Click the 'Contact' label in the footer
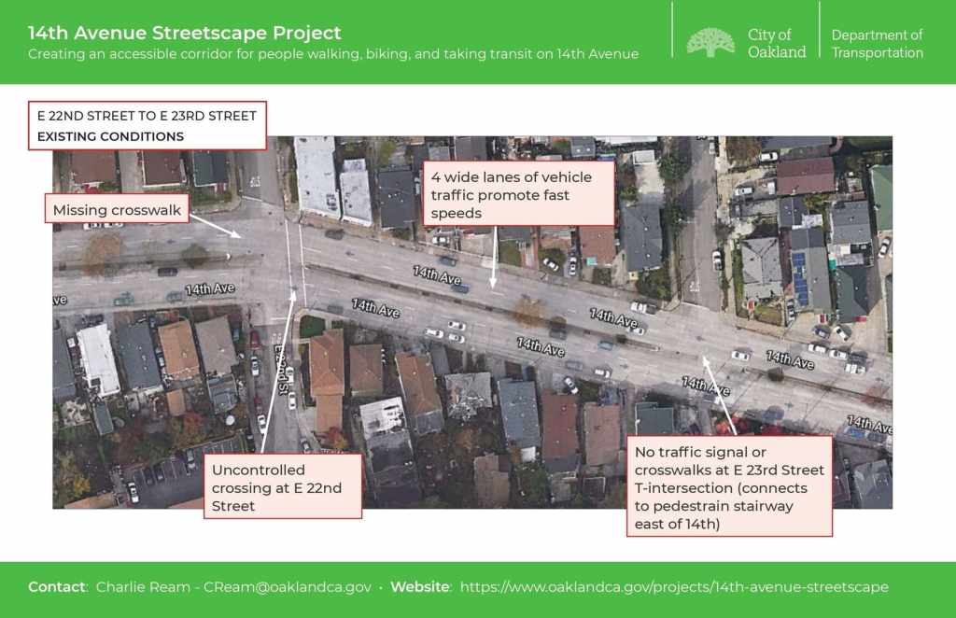956x618 pixels. tap(57, 587)
